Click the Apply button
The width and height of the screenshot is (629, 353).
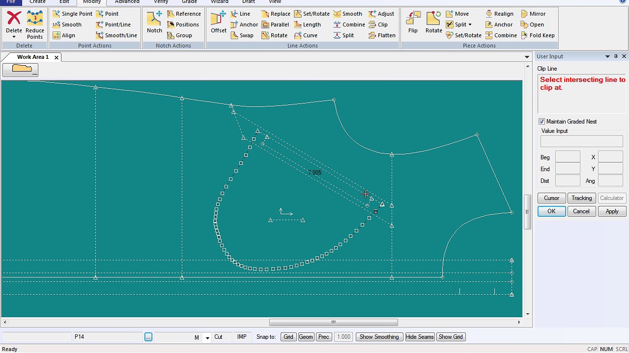612,211
